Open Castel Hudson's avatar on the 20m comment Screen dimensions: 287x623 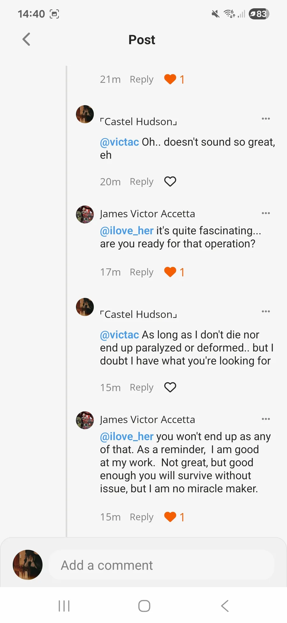85,114
